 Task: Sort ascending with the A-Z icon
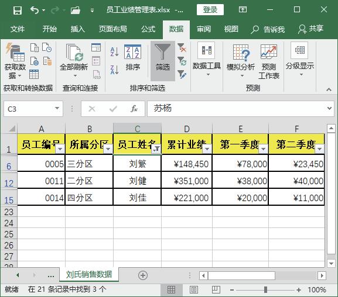(114, 51)
